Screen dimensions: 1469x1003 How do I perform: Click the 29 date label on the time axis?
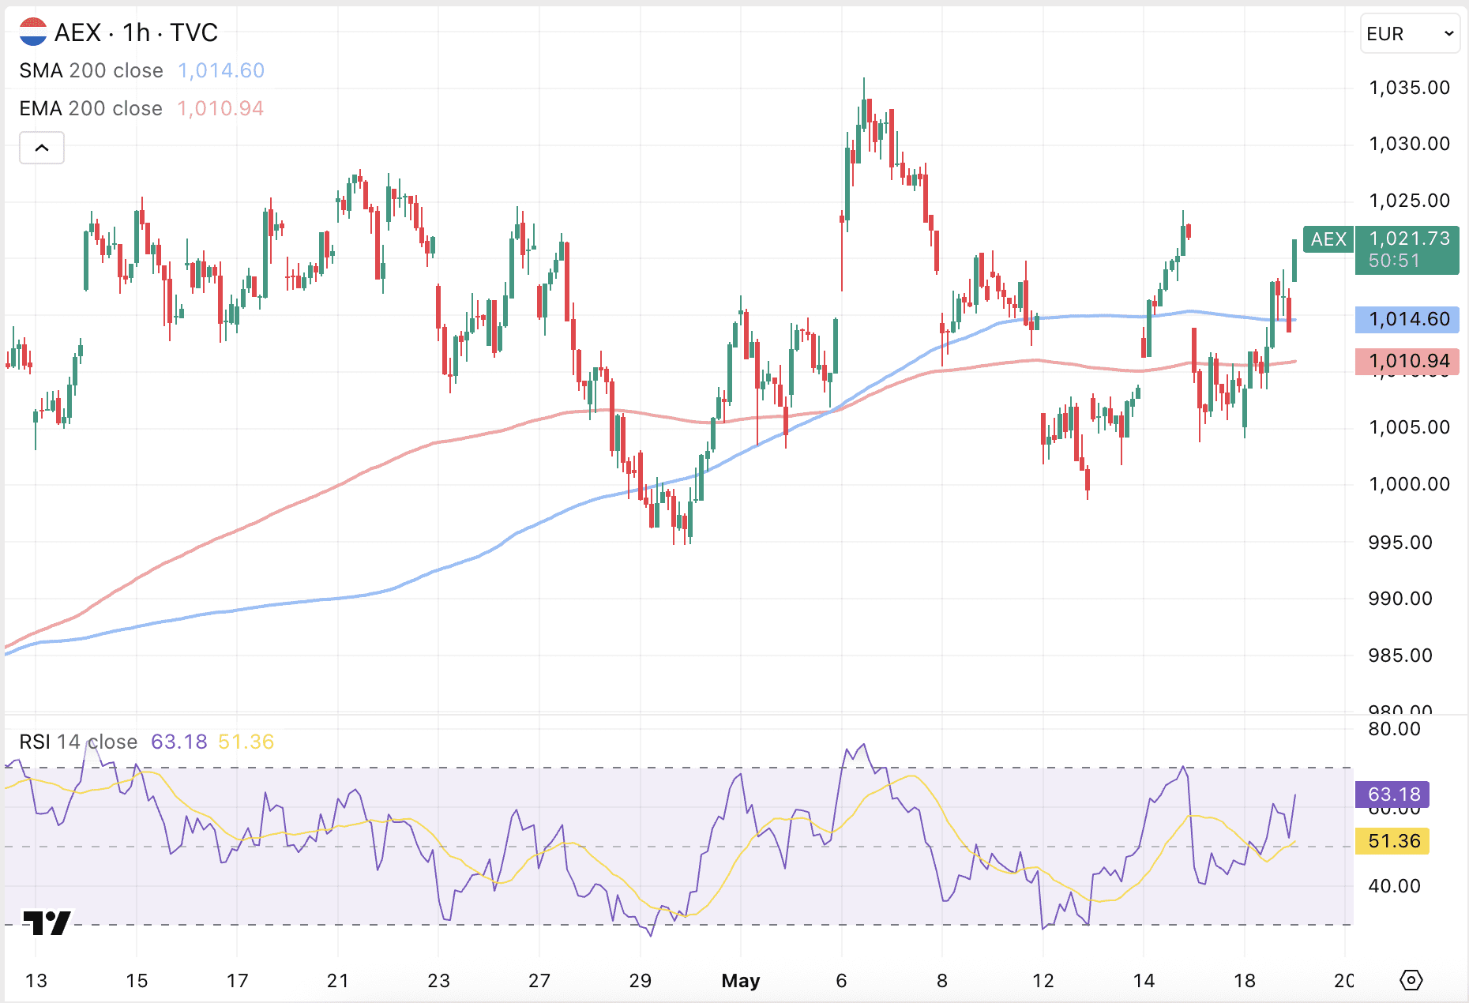[x=640, y=981]
